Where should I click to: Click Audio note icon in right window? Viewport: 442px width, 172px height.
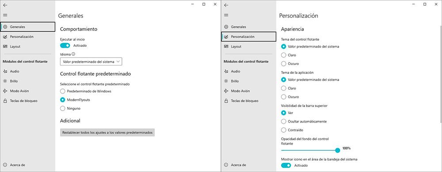coord(226,71)
